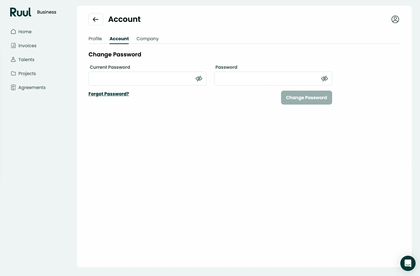Reveal new Password via eye icon

(325, 79)
